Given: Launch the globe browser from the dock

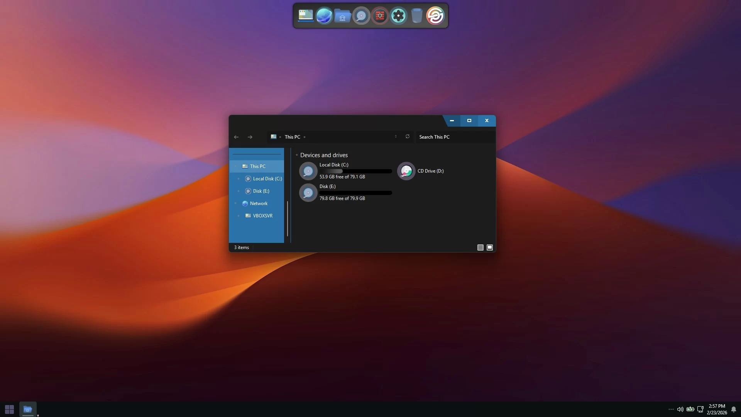Looking at the screenshot, I should pos(324,16).
